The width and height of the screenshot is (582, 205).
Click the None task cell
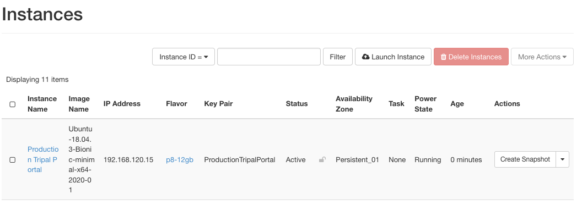397,160
